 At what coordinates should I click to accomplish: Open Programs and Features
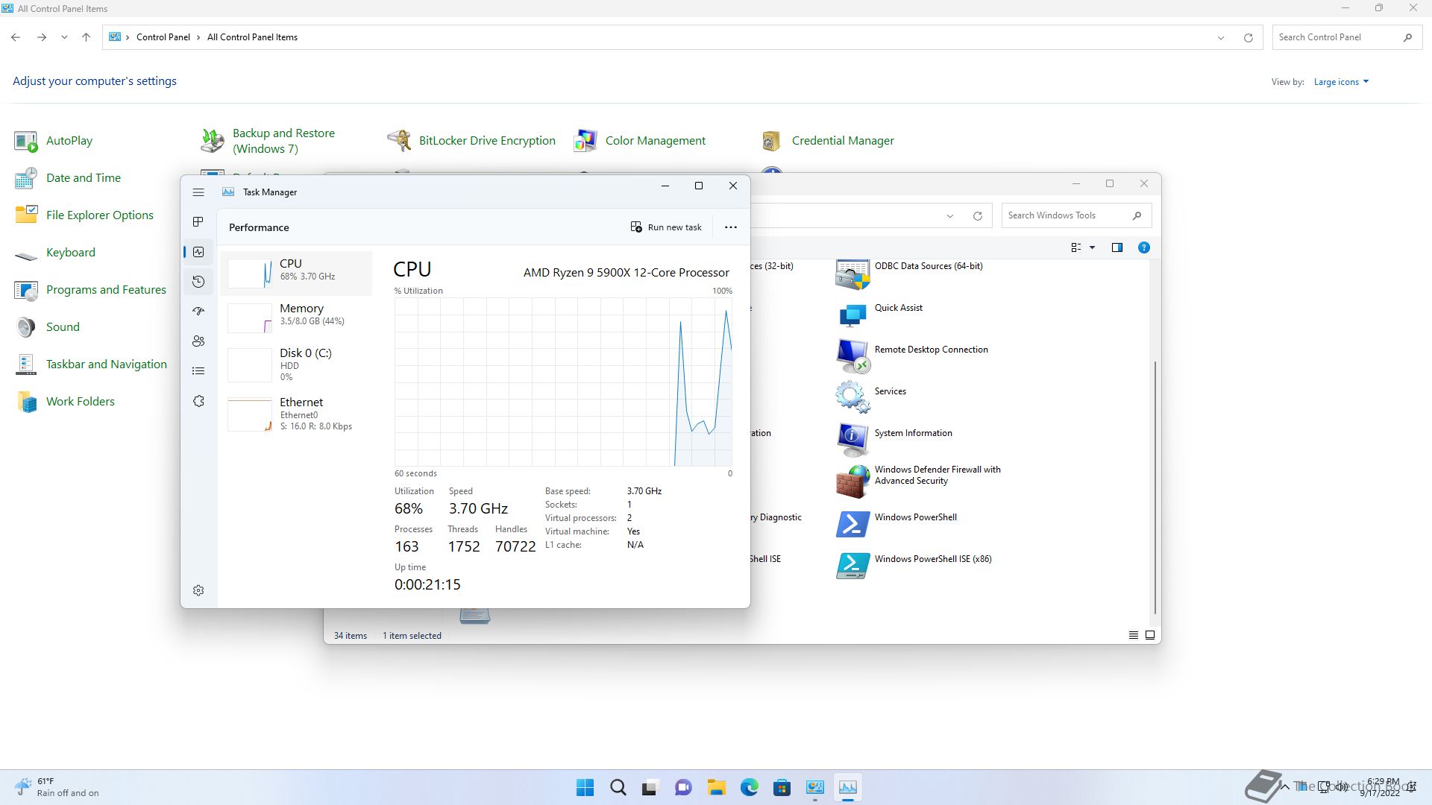coord(90,290)
